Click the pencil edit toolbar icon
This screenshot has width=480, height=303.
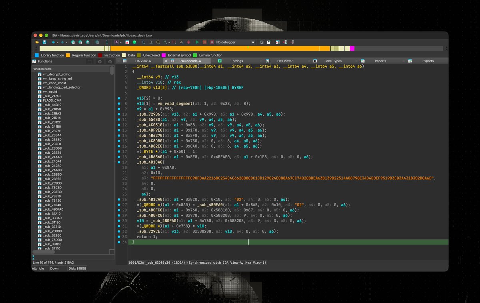point(182,42)
